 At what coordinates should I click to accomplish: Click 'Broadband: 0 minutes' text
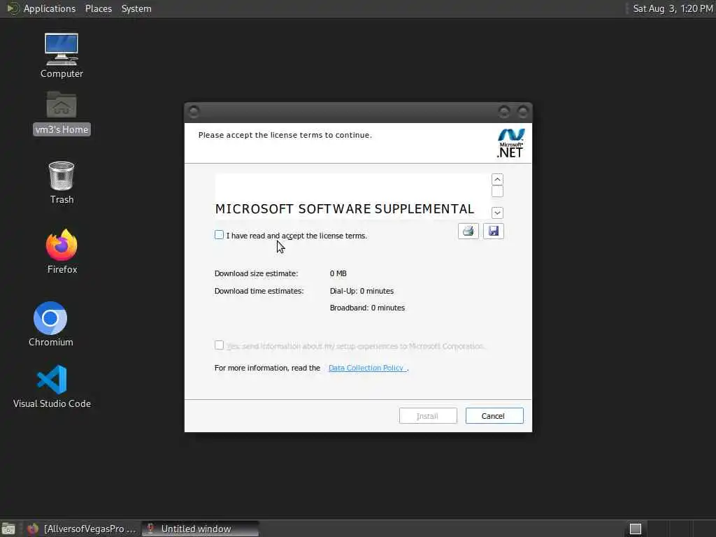pos(367,308)
